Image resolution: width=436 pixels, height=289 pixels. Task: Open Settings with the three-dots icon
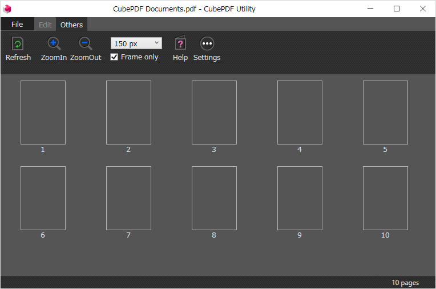(207, 43)
